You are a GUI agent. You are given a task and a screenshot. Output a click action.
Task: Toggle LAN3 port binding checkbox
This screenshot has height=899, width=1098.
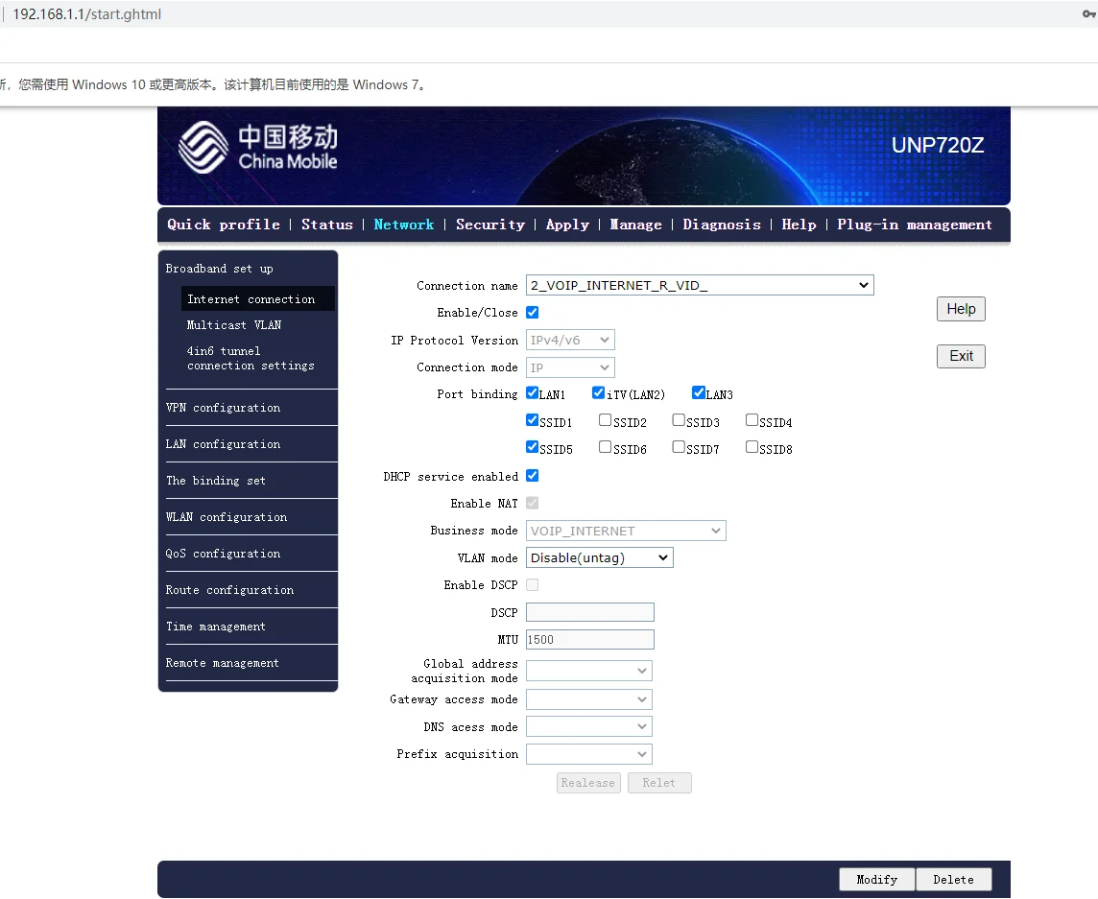pyautogui.click(x=698, y=392)
